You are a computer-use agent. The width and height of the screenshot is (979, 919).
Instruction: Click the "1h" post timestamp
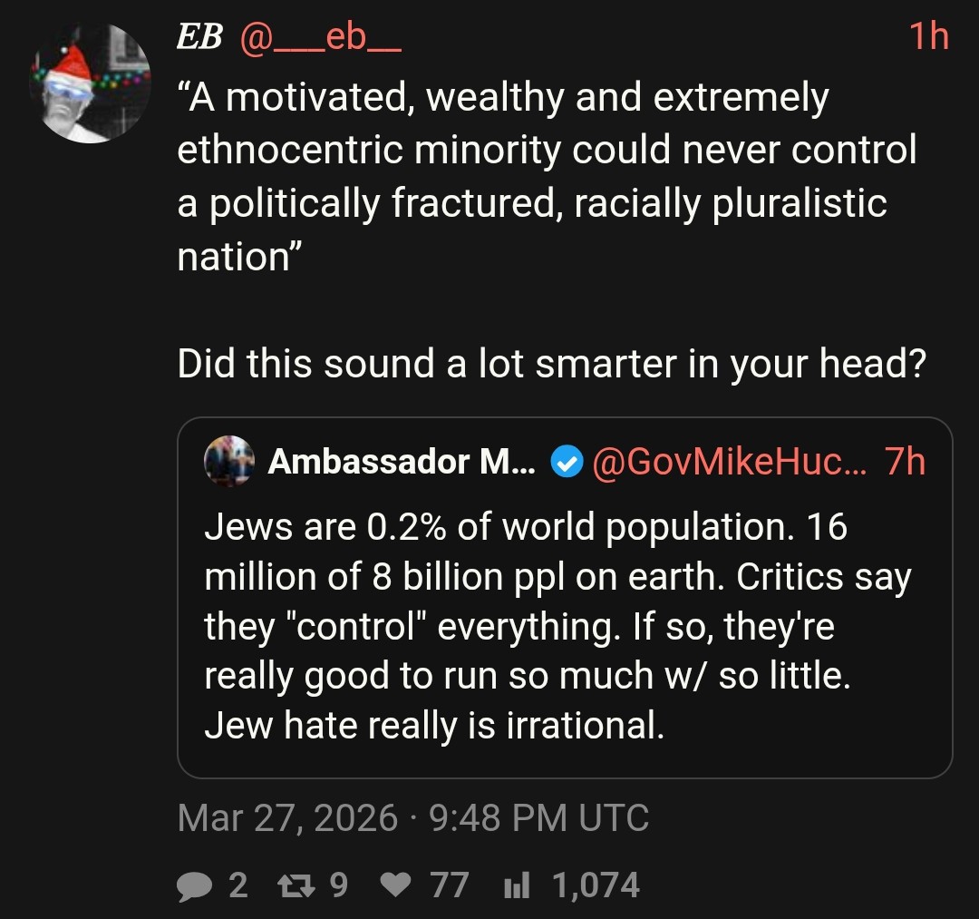928,36
